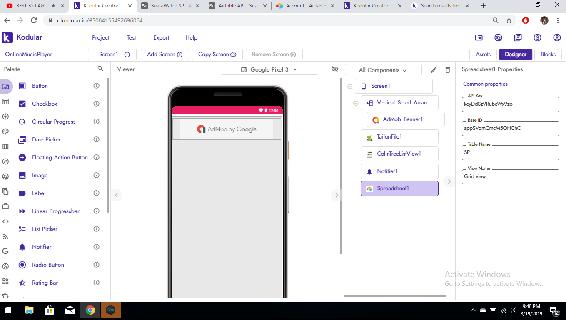The image size is (566, 320).
Task: Collapse the Vertical_Scroll_Arrangement tree node
Action: 356,103
